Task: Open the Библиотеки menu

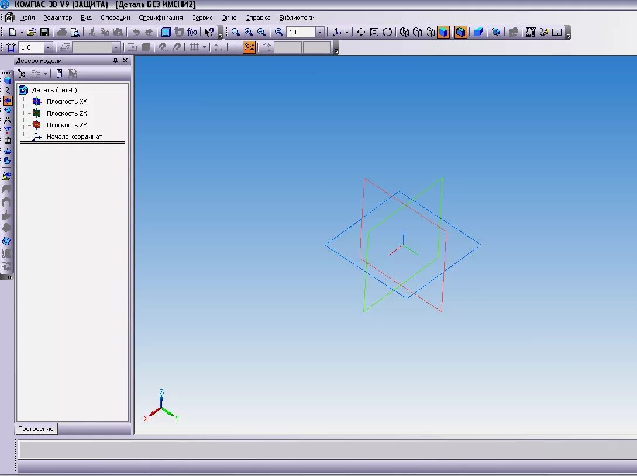Action: coord(297,18)
